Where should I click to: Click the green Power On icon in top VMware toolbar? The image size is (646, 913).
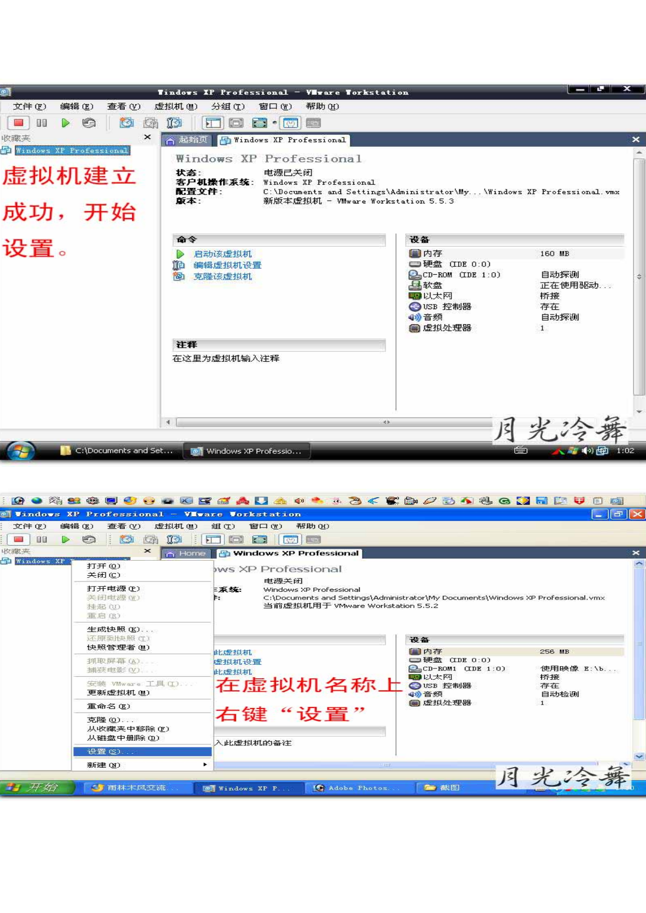click(66, 123)
